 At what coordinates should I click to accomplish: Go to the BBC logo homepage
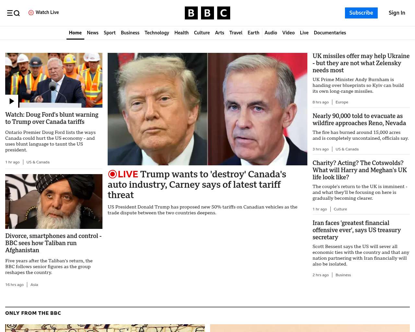click(x=207, y=13)
